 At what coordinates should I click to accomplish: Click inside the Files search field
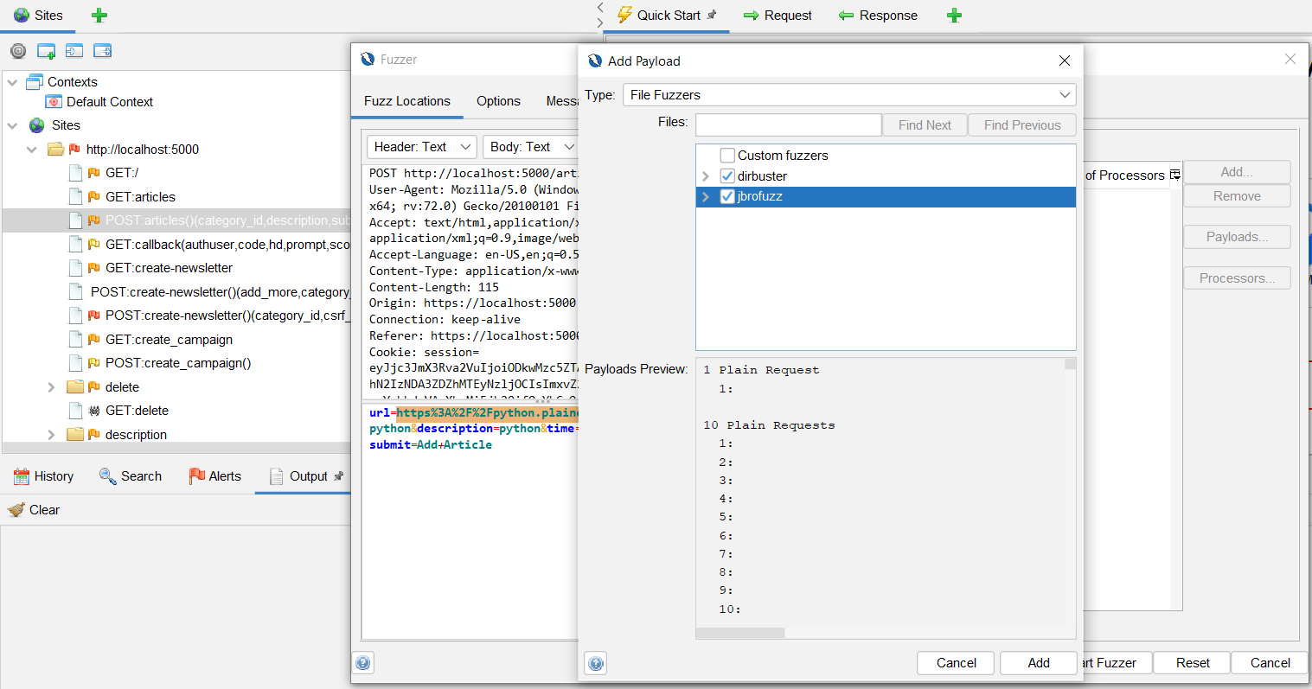787,124
